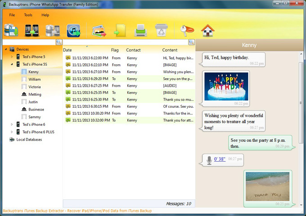Click the search magnifier above device tree
Viewport: 306px width, 216px height.
tap(59, 42)
